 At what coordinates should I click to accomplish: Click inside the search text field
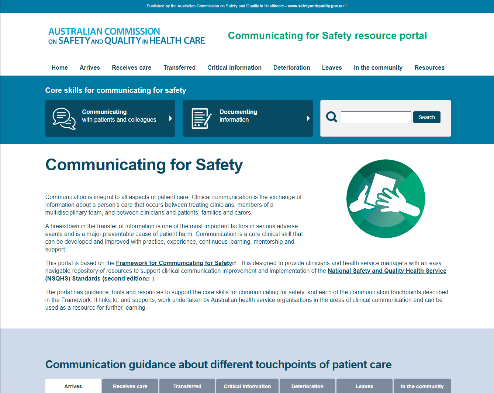coord(376,117)
